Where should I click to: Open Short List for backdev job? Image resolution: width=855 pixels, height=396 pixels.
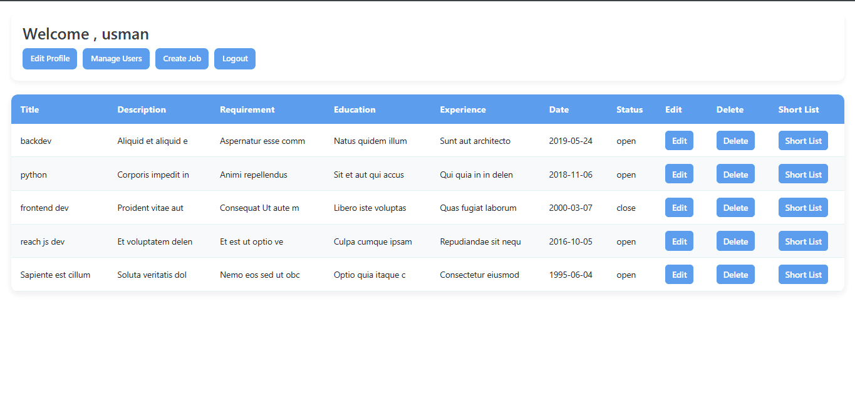pyautogui.click(x=803, y=141)
